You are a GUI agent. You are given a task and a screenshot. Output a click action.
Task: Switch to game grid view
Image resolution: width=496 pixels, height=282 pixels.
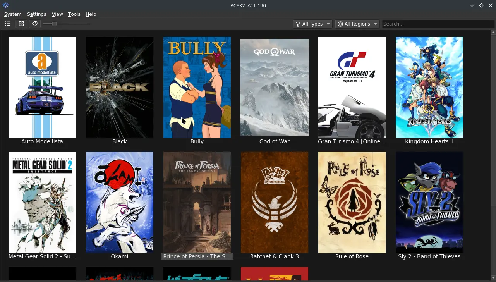pyautogui.click(x=21, y=24)
